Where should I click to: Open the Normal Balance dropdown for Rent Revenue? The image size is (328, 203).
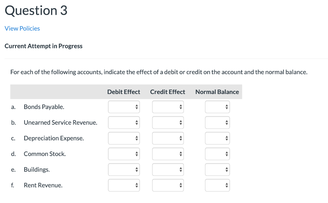217,185
